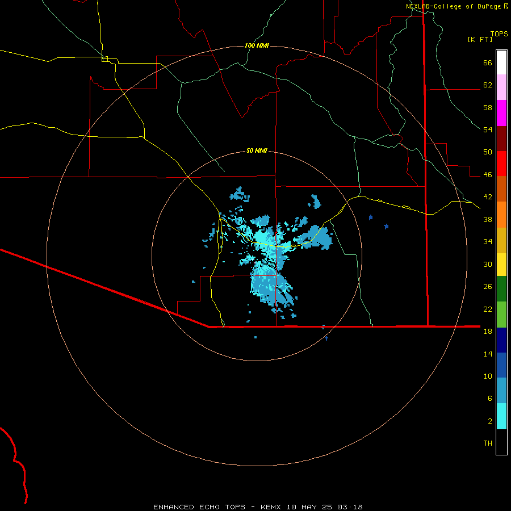
Task: Click the Enhanced Echo Tops KEMX caption
Action: (258, 507)
